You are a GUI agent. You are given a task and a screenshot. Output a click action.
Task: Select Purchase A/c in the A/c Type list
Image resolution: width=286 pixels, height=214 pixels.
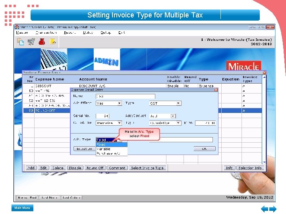(112, 153)
